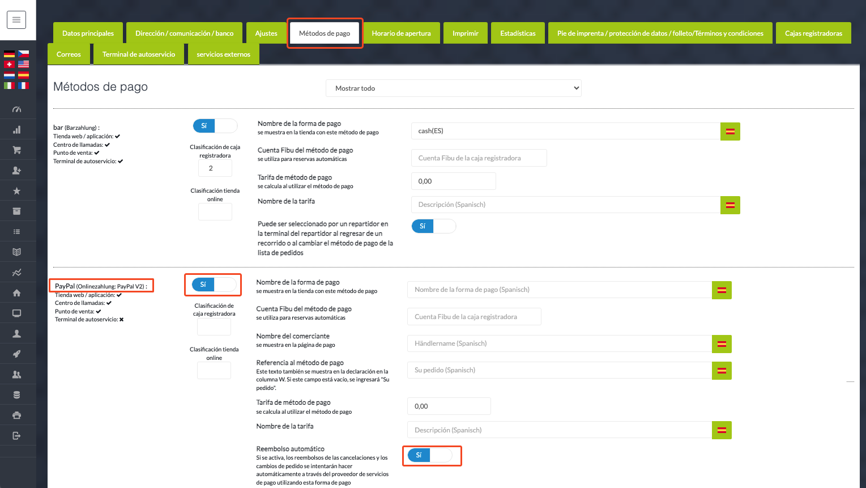Click the list icon in sidebar
The height and width of the screenshot is (488, 866).
[17, 232]
